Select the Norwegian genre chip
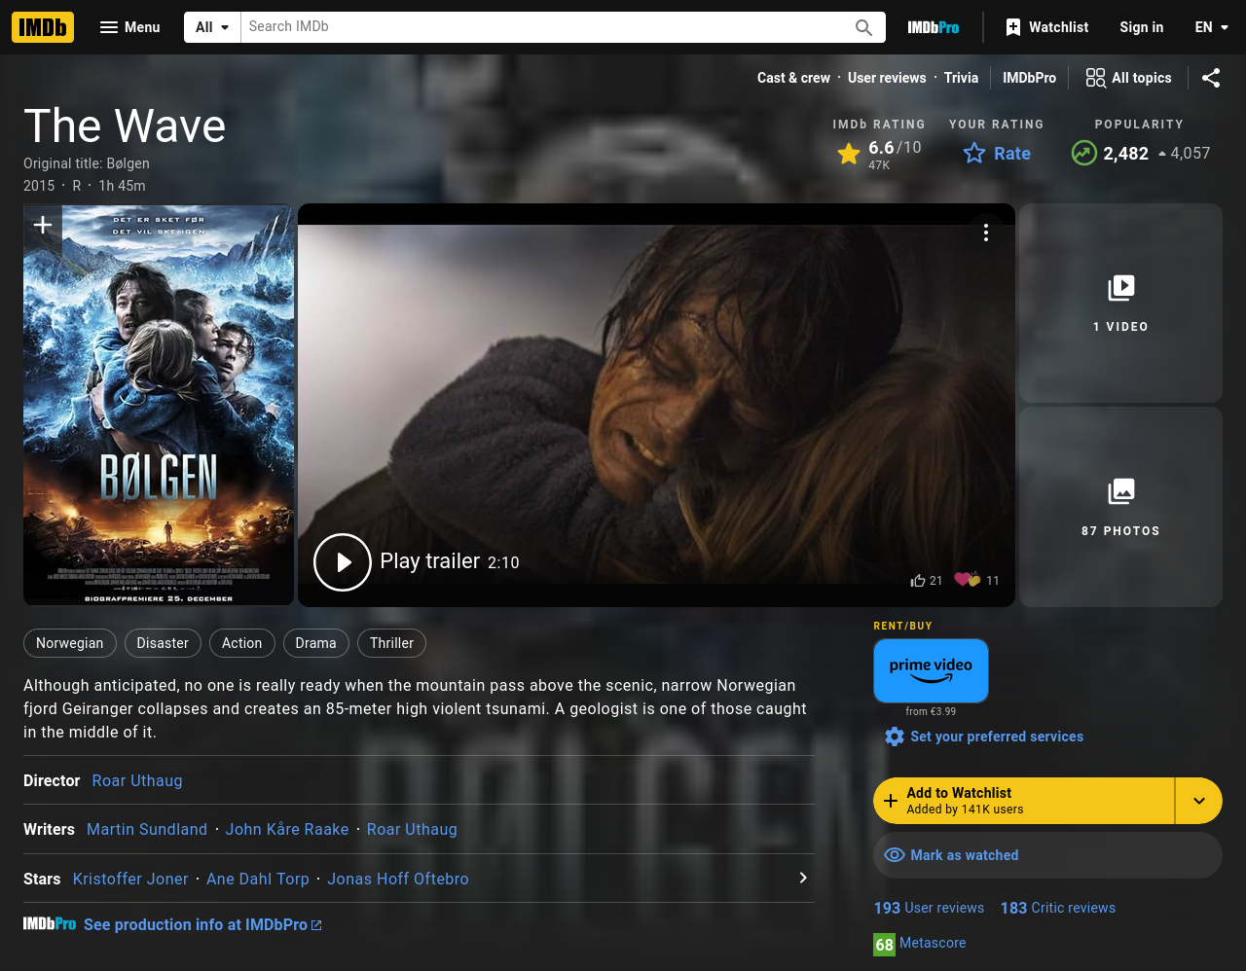This screenshot has height=971, width=1246. click(70, 643)
